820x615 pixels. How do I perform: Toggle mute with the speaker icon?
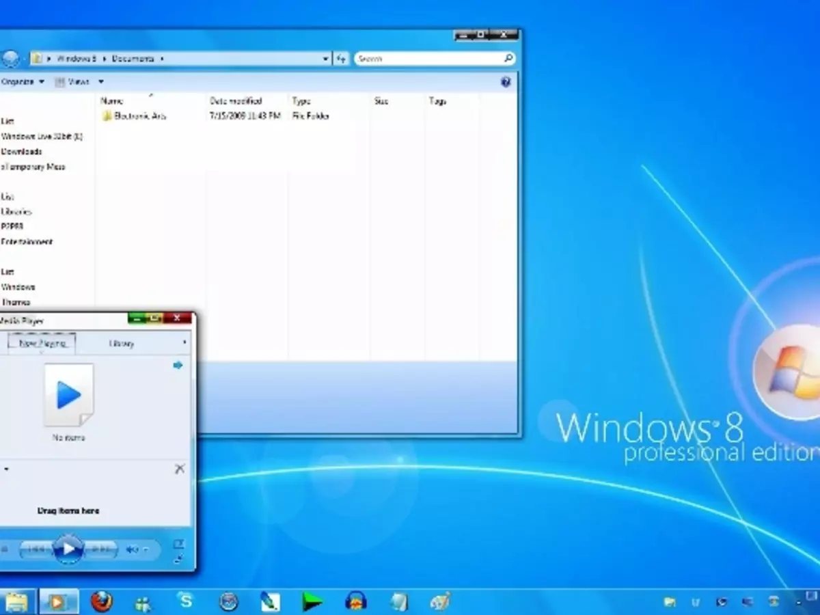pos(133,549)
